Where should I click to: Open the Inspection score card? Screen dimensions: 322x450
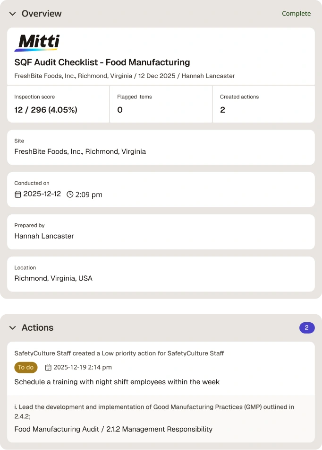(58, 104)
